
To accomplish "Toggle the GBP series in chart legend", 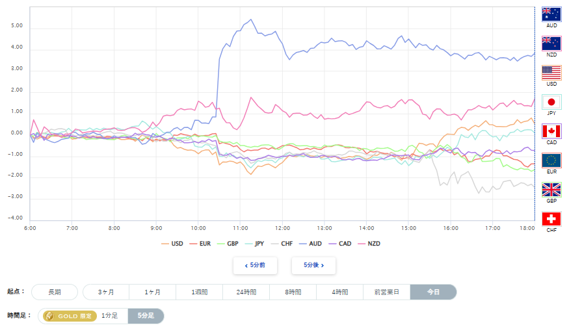I will click(x=228, y=244).
